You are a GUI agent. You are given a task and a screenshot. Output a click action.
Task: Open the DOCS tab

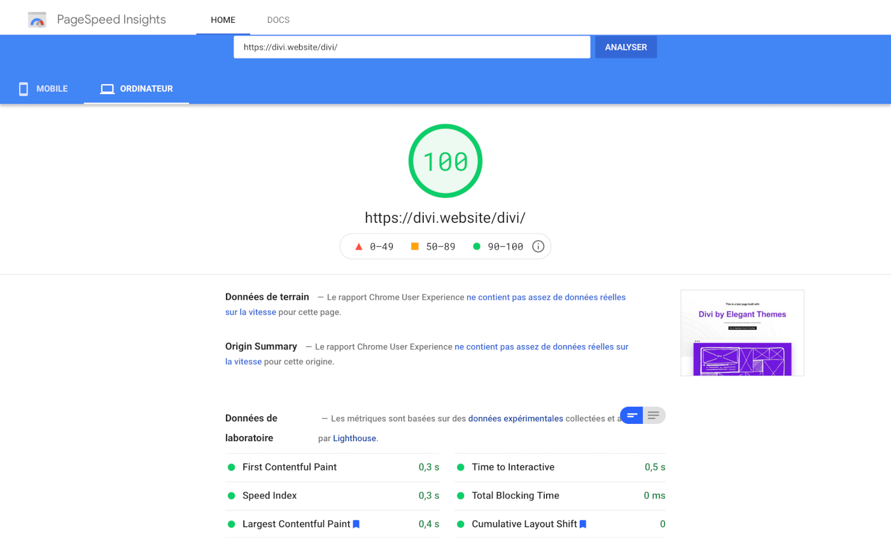pos(278,20)
